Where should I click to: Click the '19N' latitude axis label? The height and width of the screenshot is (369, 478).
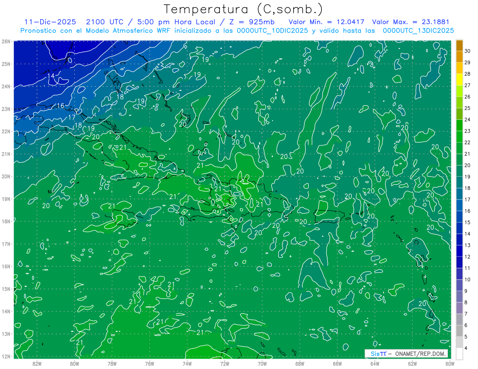click(6, 199)
